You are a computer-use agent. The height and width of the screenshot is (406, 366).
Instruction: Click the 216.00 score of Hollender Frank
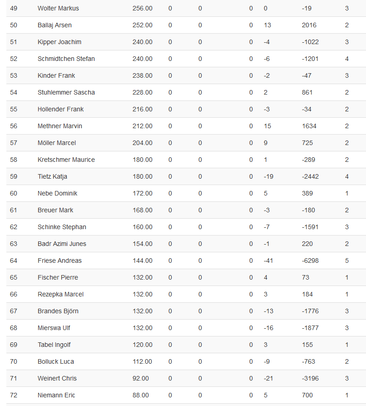(142, 109)
